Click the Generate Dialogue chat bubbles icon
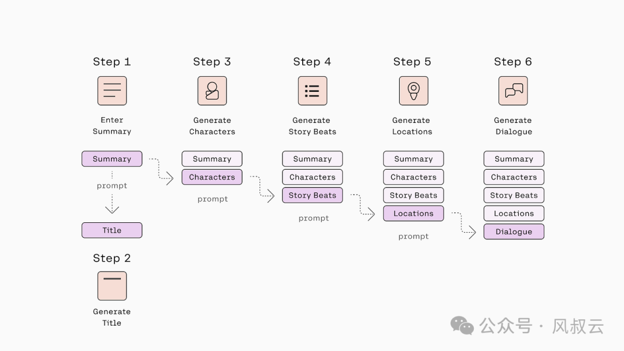Screen dimensions: 624x351 513,91
